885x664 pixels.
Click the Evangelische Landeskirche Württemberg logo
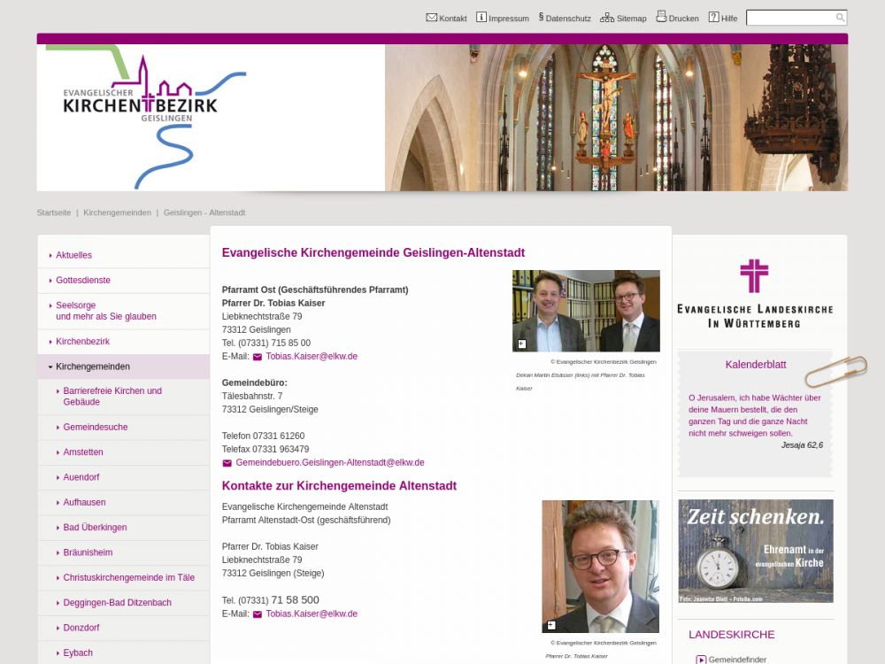[754, 294]
